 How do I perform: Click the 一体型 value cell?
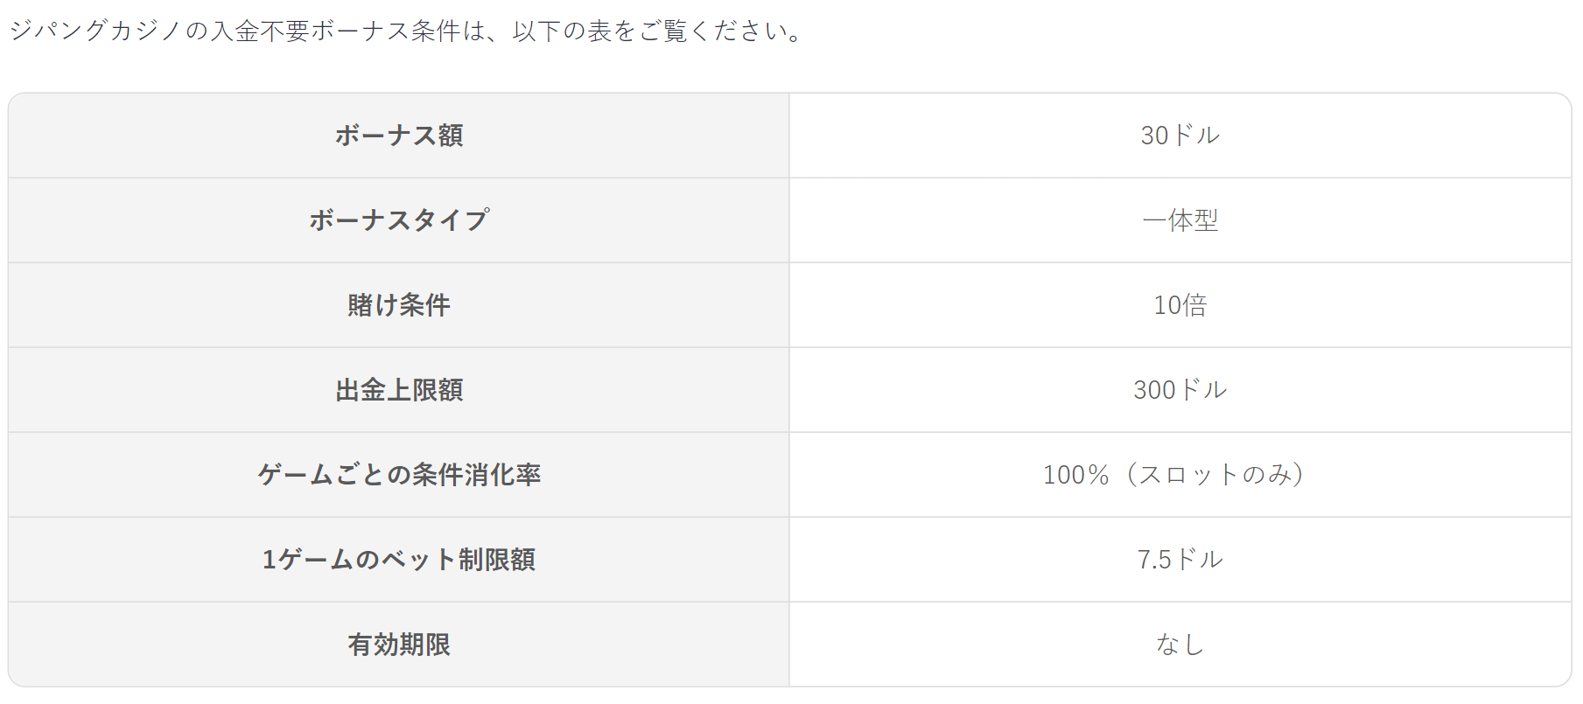point(1180,220)
